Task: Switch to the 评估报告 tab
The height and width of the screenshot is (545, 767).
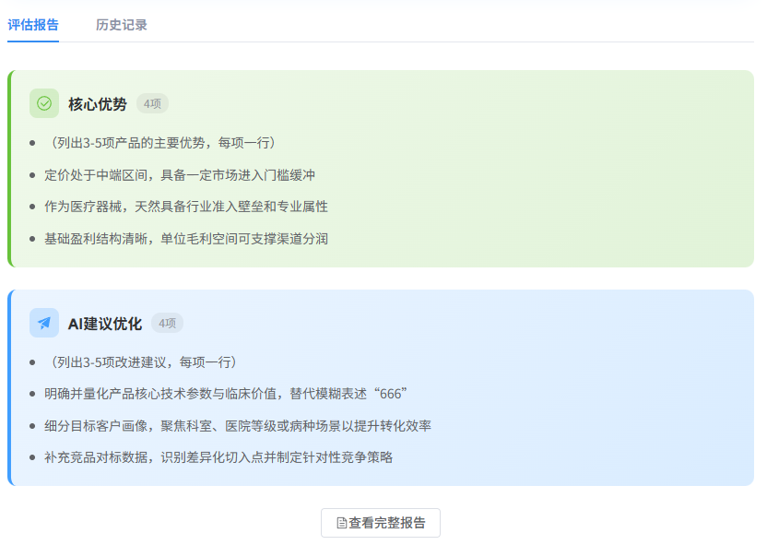Action: pyautogui.click(x=33, y=25)
